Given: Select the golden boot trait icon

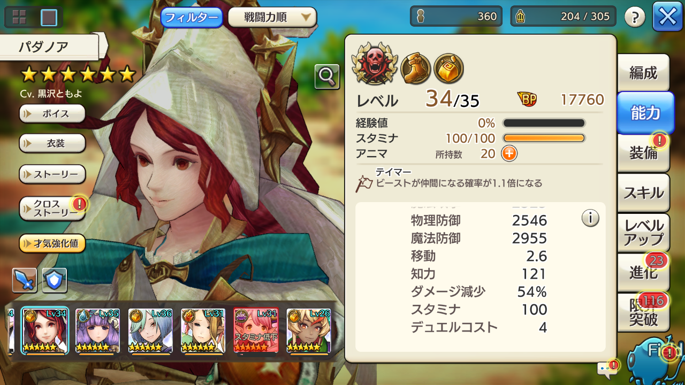Looking at the screenshot, I should coord(415,68).
